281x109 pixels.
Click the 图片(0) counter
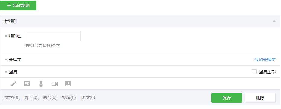pyautogui.click(x=30, y=98)
